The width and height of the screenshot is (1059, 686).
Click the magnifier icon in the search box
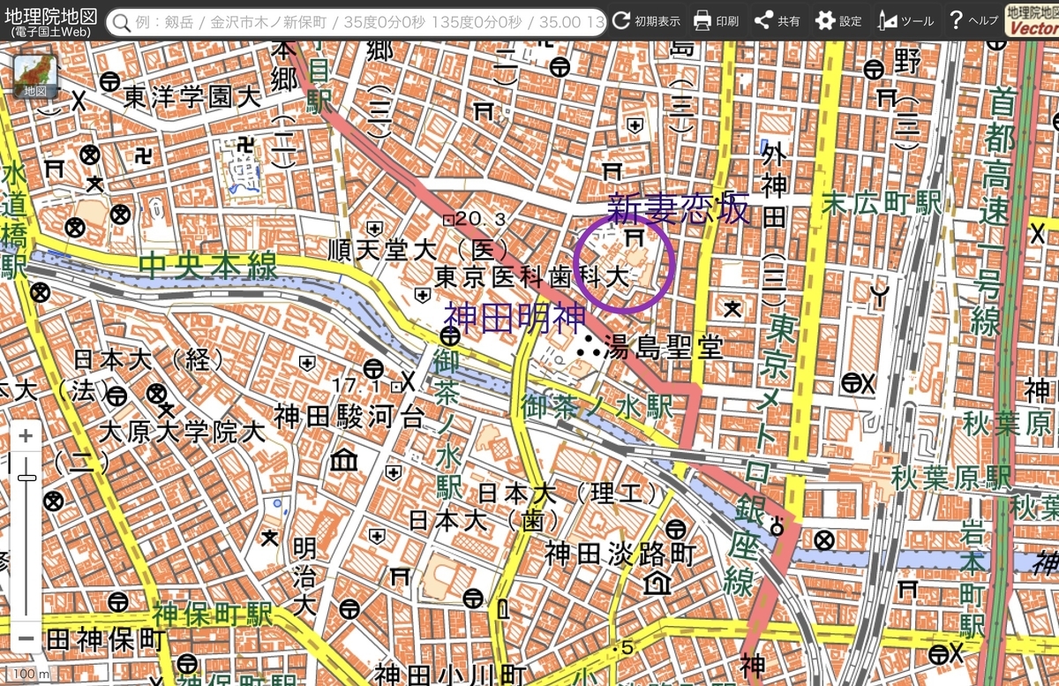(x=123, y=21)
